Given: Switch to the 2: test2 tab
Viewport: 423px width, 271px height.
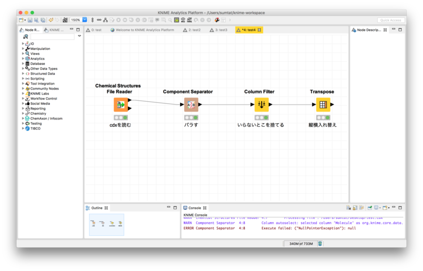Looking at the screenshot, I should [192, 30].
